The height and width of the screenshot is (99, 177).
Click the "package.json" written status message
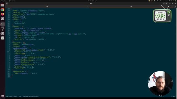[x=22, y=97]
